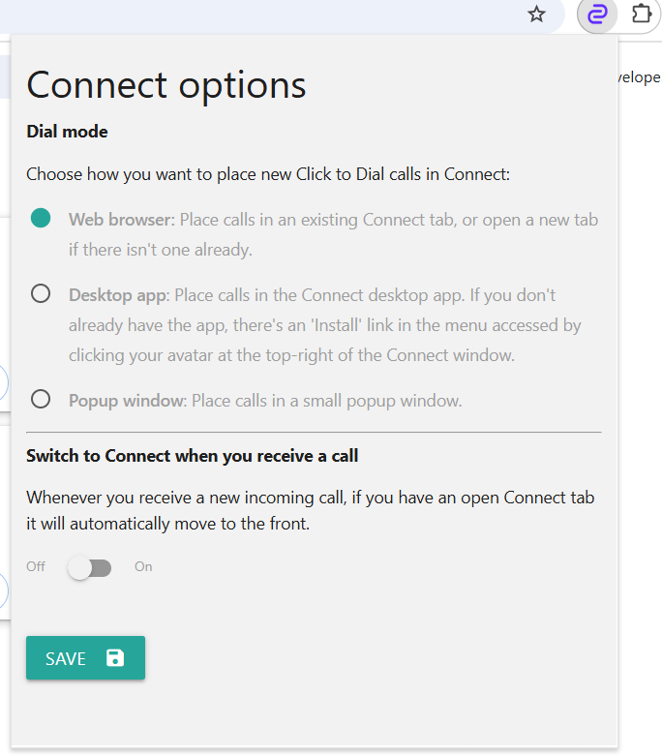Click 'Switch to Connect when you receive a call'
This screenshot has width=662, height=756.
pos(193,456)
